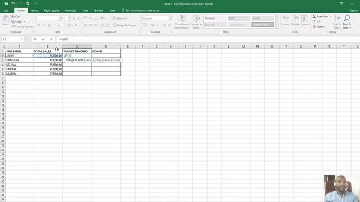Cancel the formula entry with X button

[x=35, y=39]
